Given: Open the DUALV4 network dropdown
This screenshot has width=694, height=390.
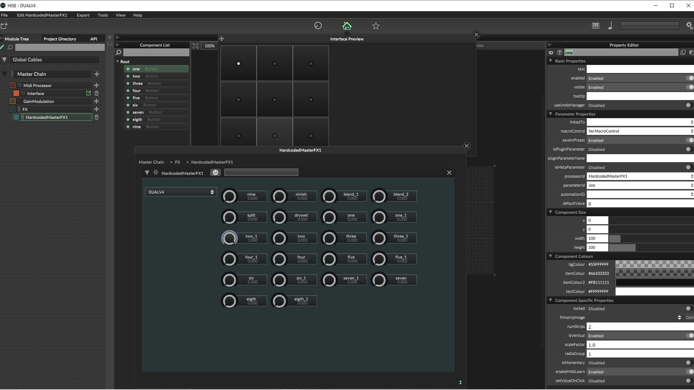Looking at the screenshot, I should [x=181, y=192].
